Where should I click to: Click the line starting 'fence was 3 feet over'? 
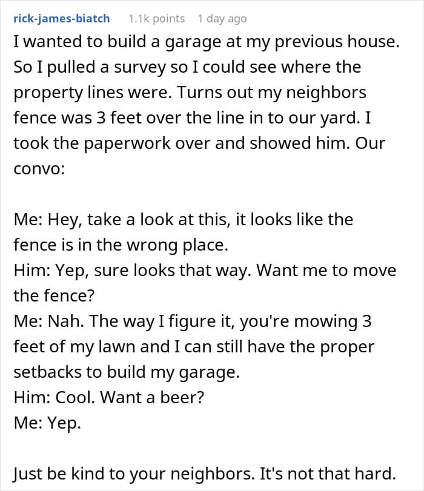point(192,119)
